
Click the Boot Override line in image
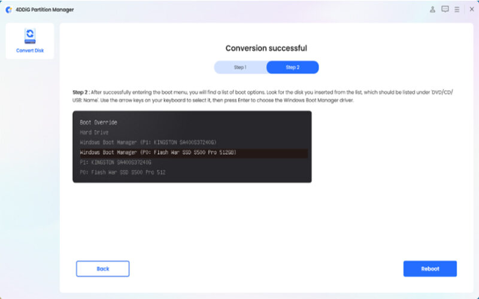coord(98,122)
